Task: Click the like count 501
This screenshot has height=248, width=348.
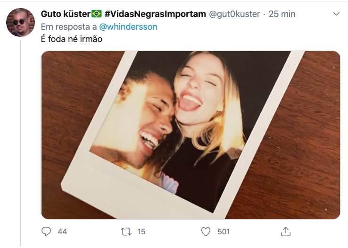Action: point(223,231)
